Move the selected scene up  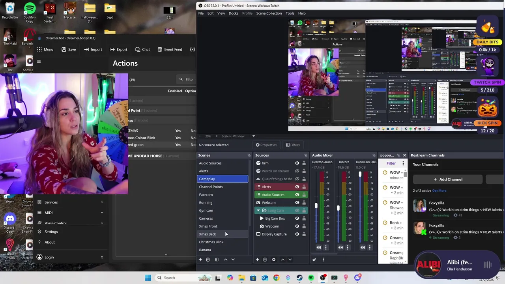225,260
